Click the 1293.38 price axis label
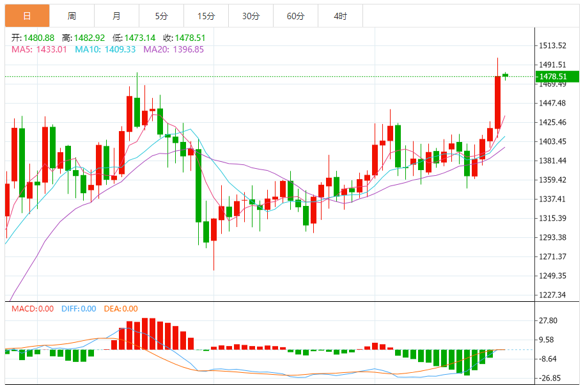 tap(552, 237)
